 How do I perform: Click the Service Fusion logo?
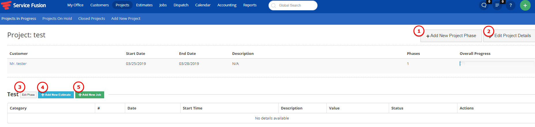click(x=24, y=5)
